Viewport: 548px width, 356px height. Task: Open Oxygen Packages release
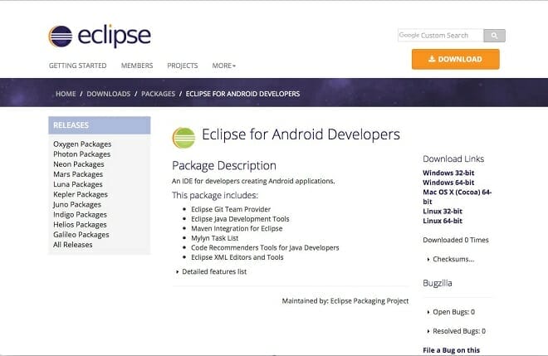82,144
